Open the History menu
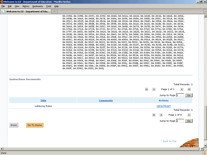207x155 pixels. click(26, 6)
